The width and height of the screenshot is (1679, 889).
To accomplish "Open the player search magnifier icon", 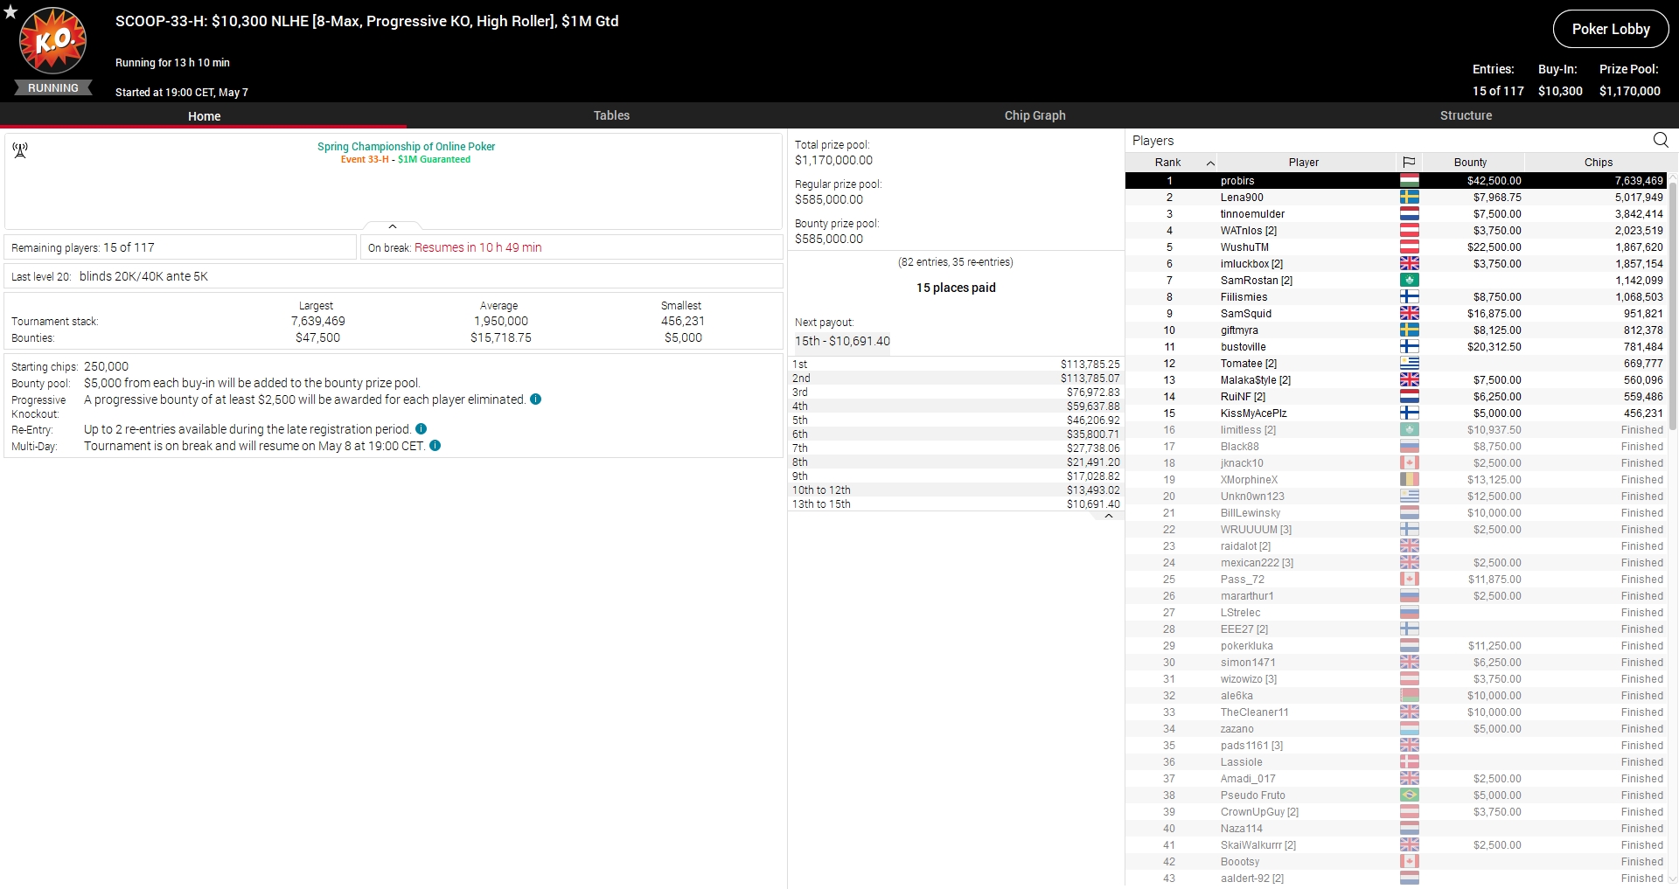I will point(1661,140).
